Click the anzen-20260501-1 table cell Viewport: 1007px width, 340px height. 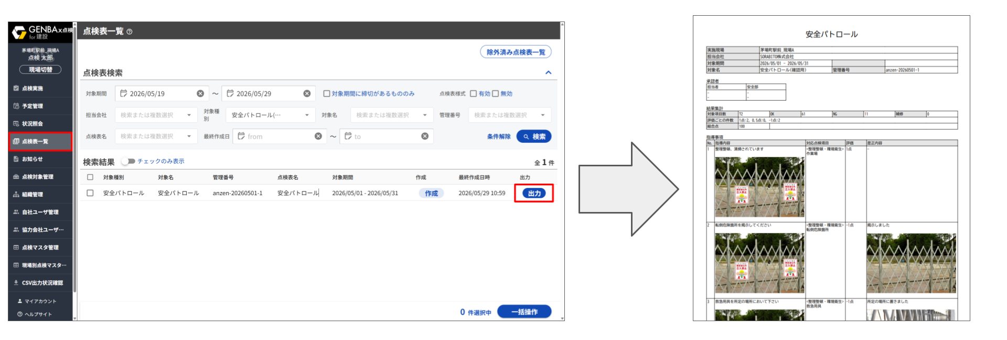238,193
